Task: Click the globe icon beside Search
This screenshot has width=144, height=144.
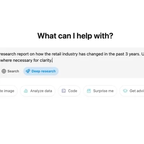Action: click(x=4, y=71)
